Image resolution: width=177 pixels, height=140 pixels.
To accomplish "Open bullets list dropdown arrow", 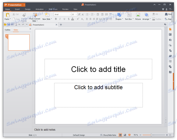I will [90, 14].
